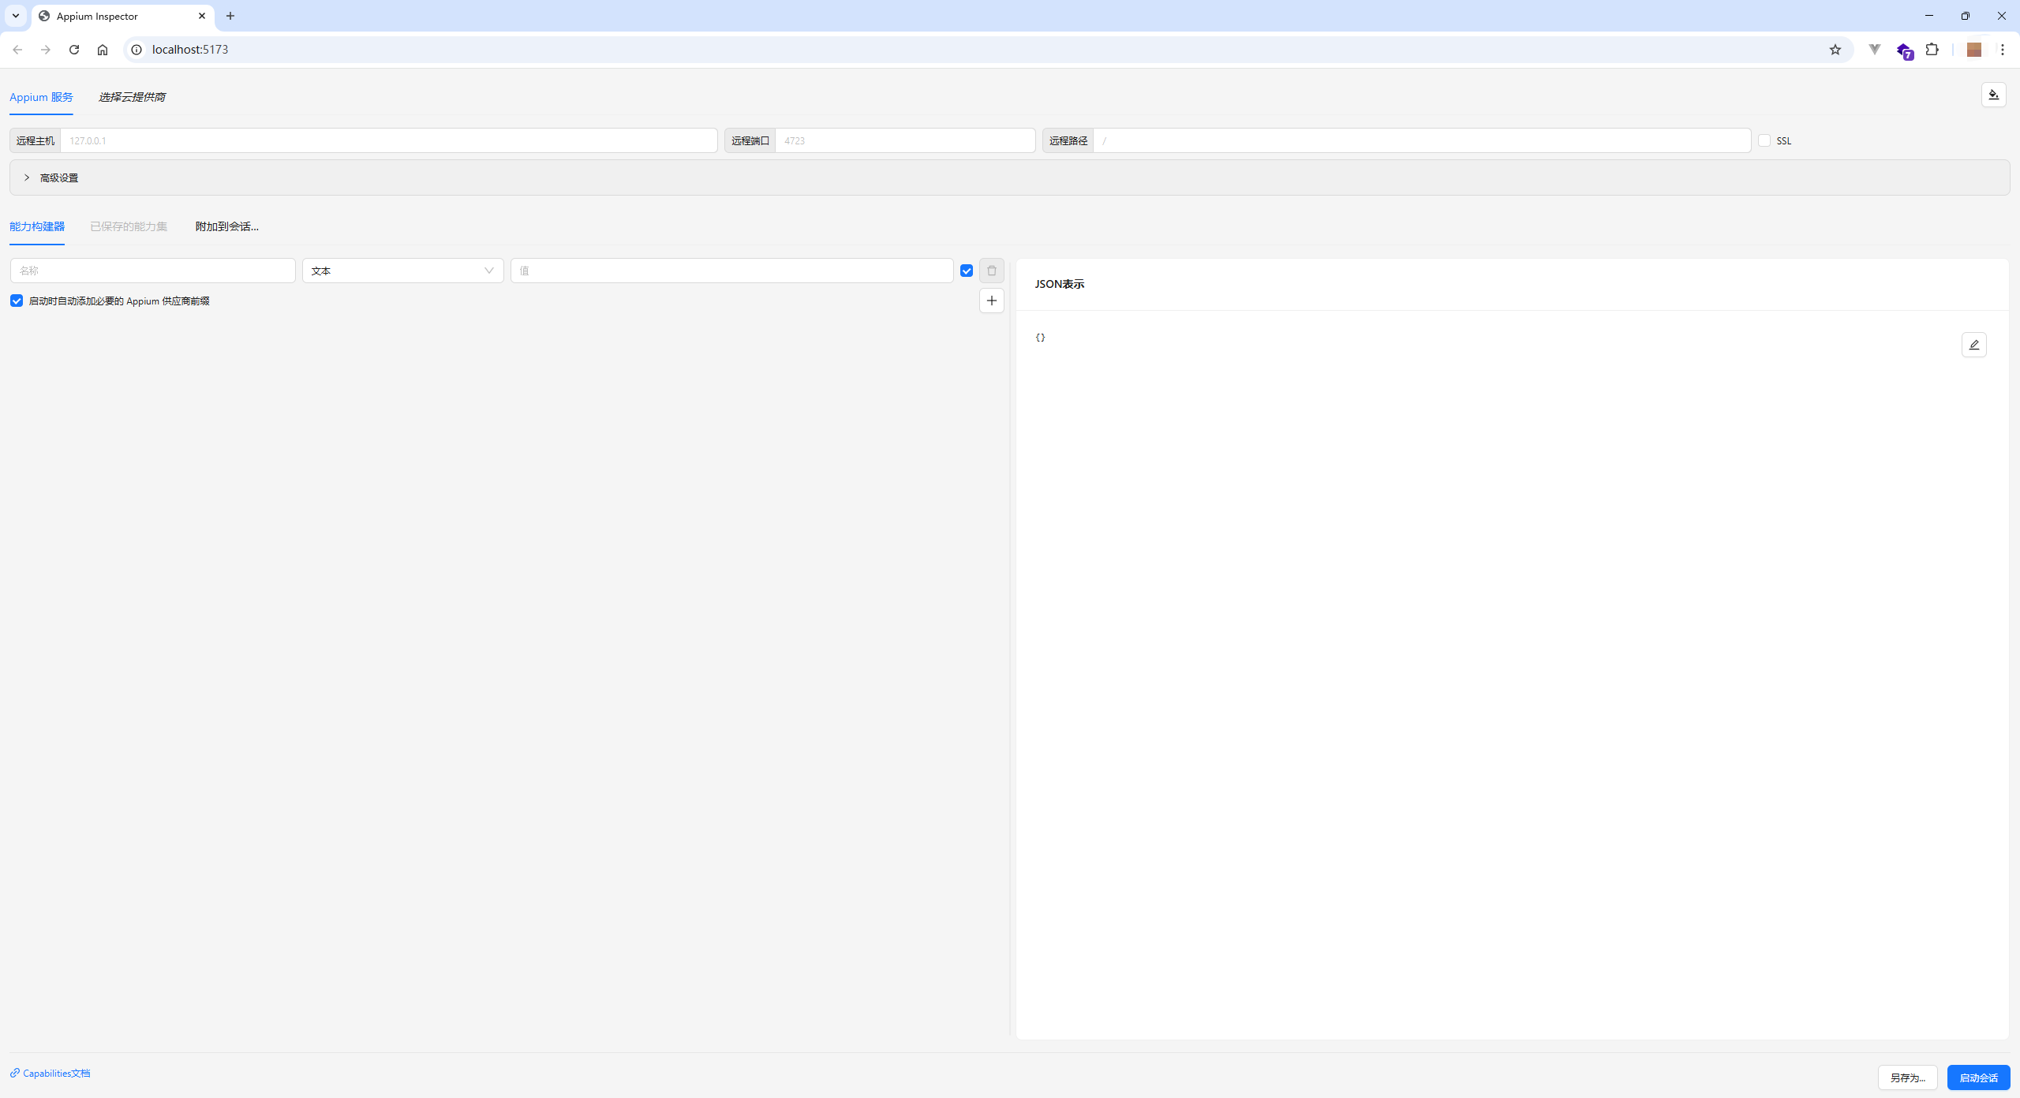Open Chrome tab search dropdown arrow
This screenshot has height=1098, width=2020.
pyautogui.click(x=16, y=16)
